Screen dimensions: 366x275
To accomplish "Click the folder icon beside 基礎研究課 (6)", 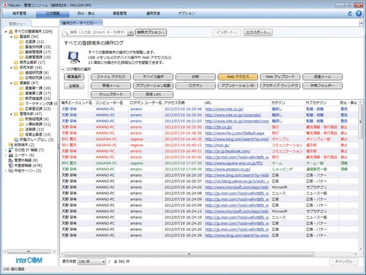I will pyautogui.click(x=22, y=73).
